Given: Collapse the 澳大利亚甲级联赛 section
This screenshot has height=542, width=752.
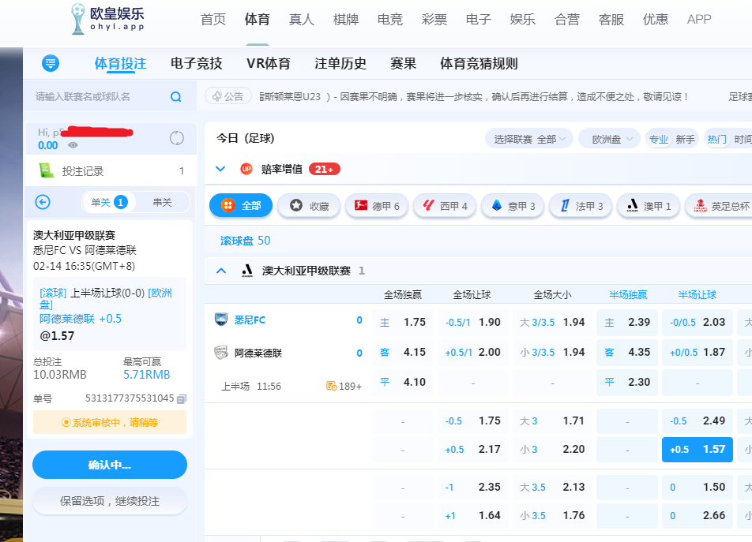Looking at the screenshot, I should tap(221, 271).
